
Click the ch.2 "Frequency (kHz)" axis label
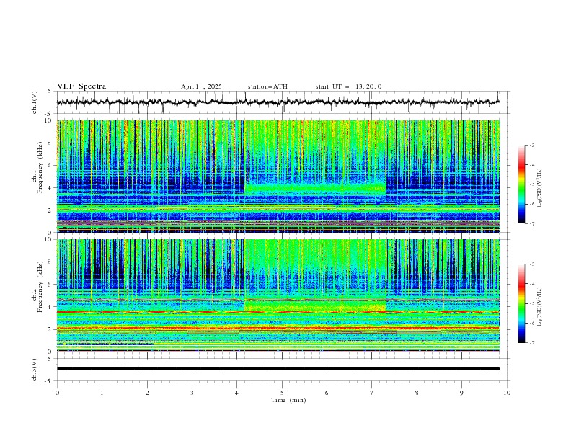[x=40, y=287]
